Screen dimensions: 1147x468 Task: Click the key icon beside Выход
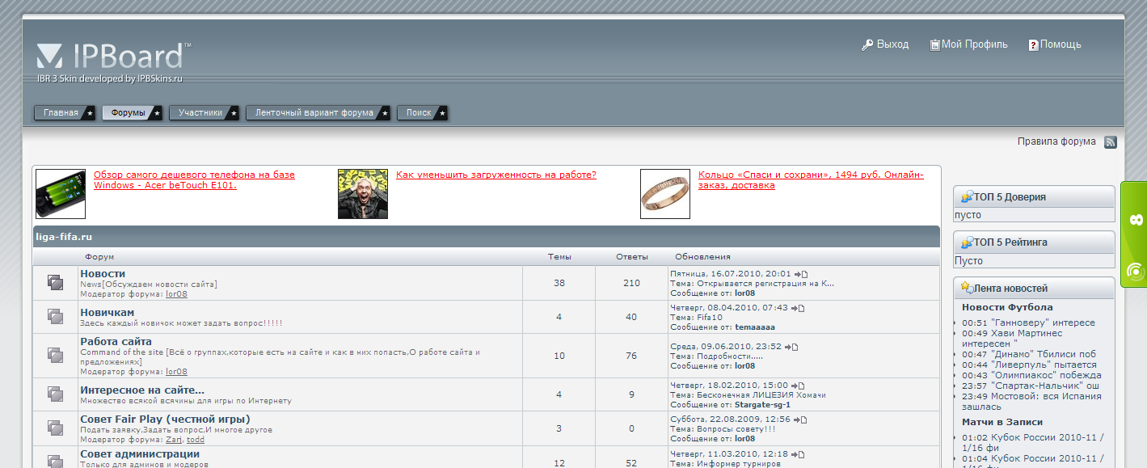point(867,45)
